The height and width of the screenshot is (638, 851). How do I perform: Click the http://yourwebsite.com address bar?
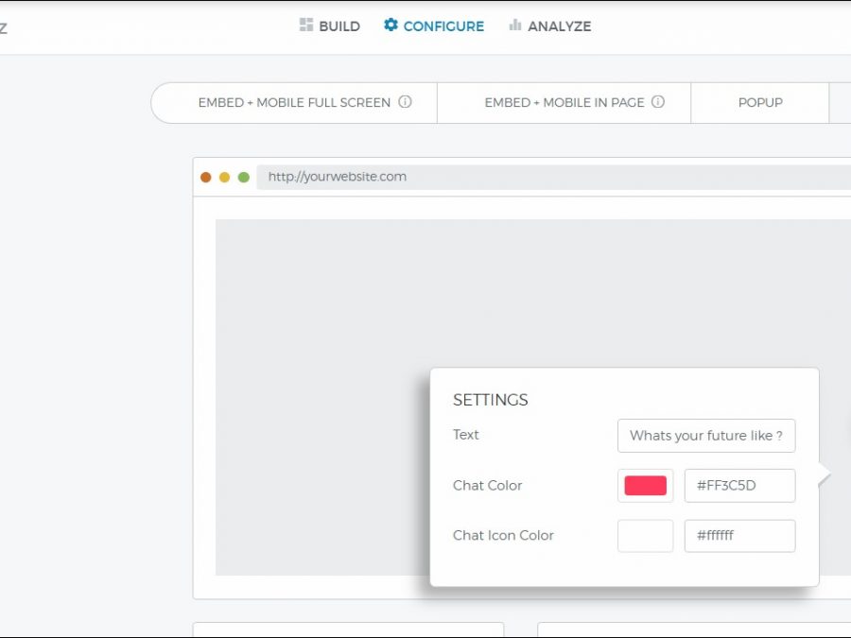[548, 177]
